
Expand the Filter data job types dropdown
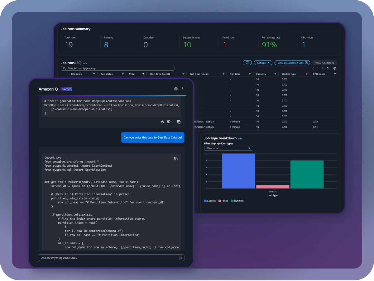click(x=228, y=148)
